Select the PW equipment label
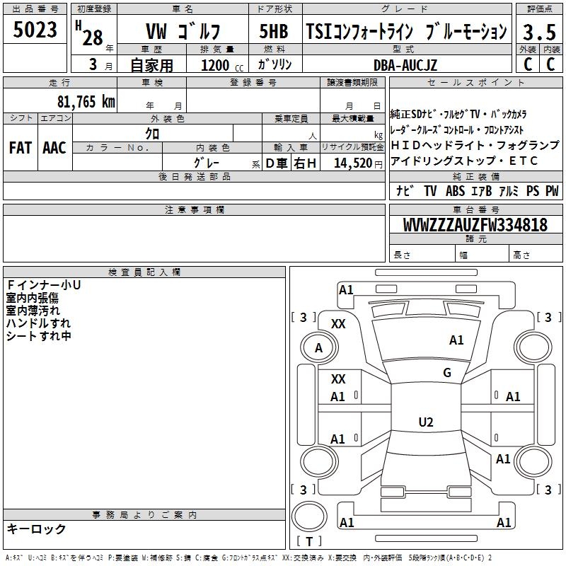Viewport: 566px width, 566px height. [552, 191]
